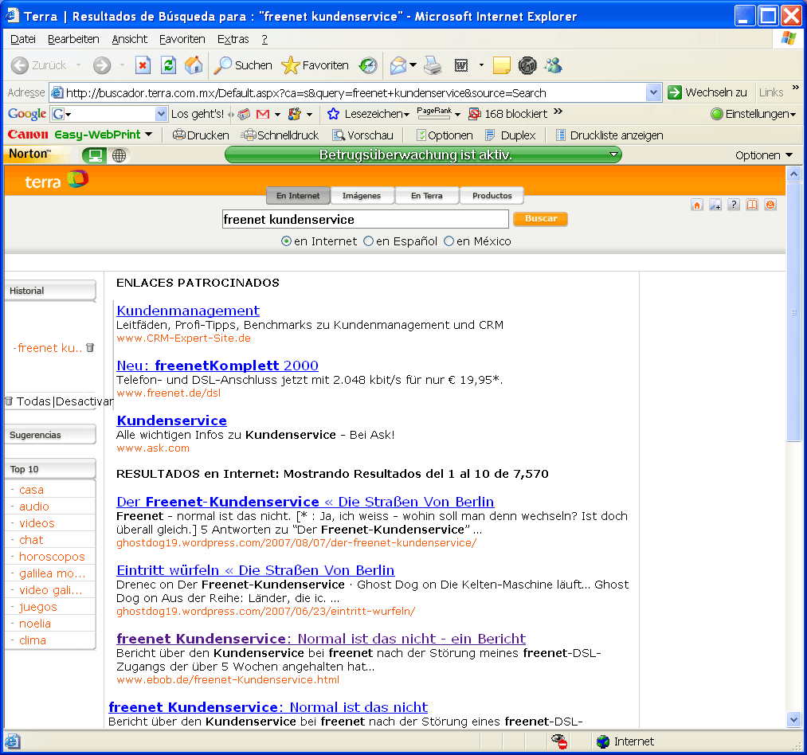807x755 pixels.
Task: Click the Terra help question mark icon
Action: 734,205
